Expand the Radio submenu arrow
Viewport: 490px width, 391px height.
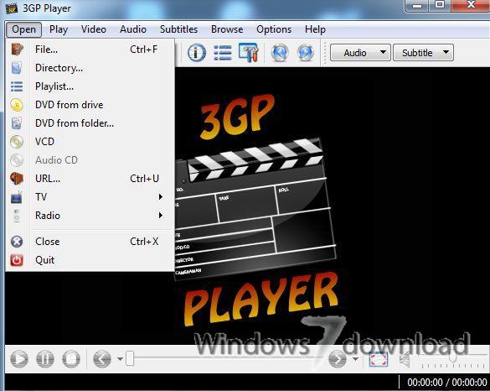(x=160, y=216)
